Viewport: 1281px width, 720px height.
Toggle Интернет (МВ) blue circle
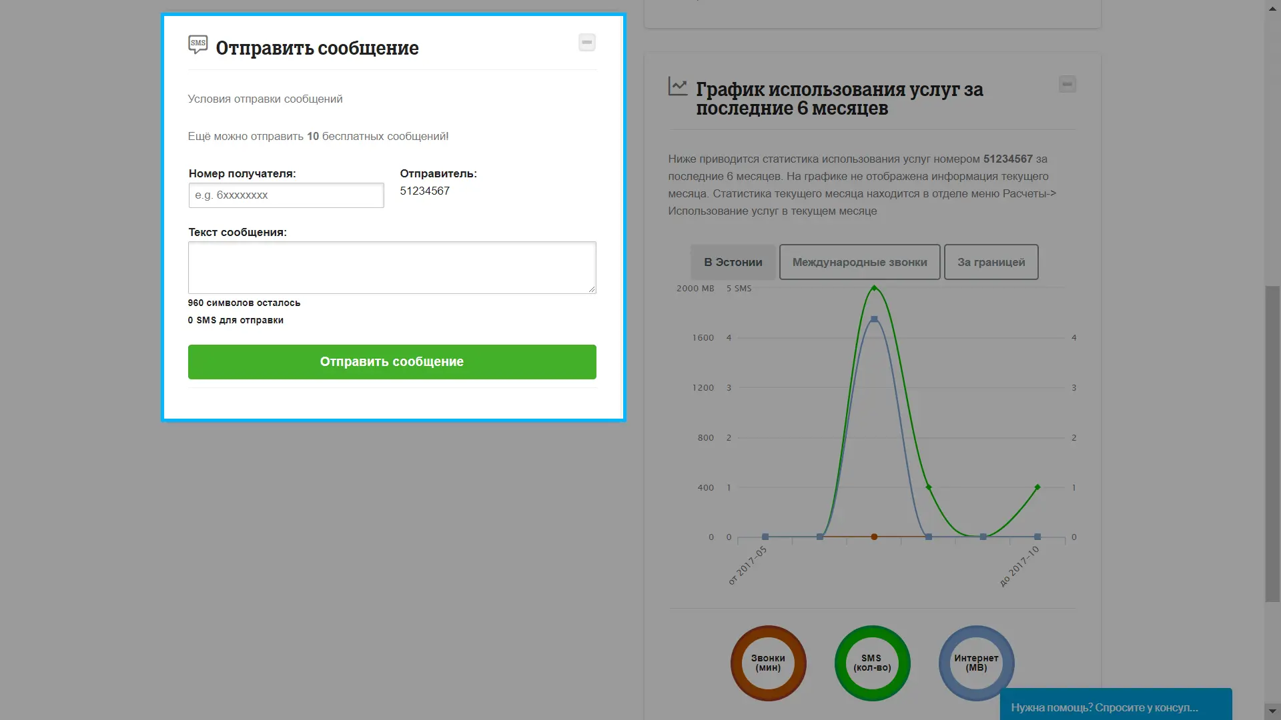coord(976,663)
